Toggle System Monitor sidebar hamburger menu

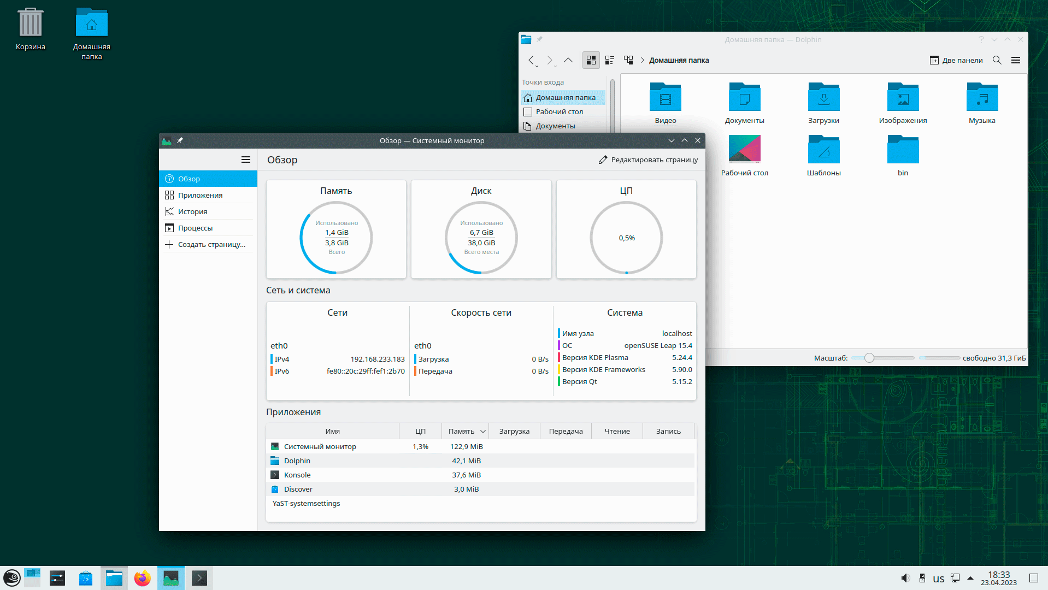click(x=246, y=160)
